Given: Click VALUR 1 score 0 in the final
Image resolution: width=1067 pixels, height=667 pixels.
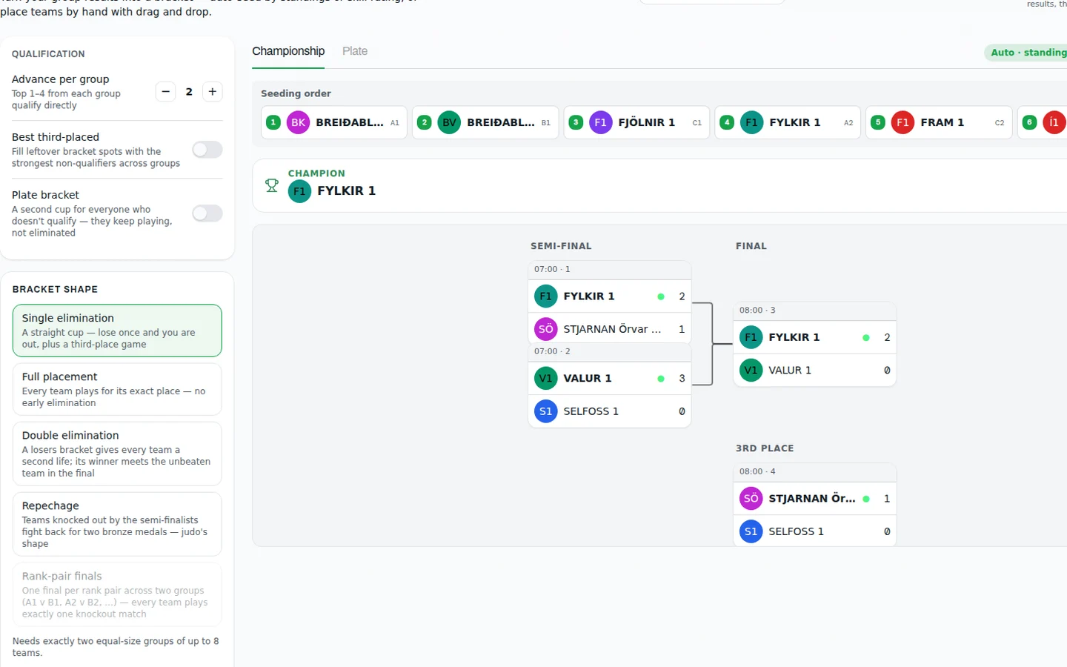Looking at the screenshot, I should pyautogui.click(x=887, y=371).
